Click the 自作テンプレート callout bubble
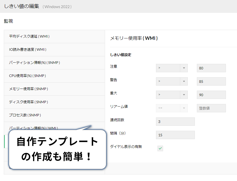Viewport: 237px width, 181px height. click(x=57, y=149)
